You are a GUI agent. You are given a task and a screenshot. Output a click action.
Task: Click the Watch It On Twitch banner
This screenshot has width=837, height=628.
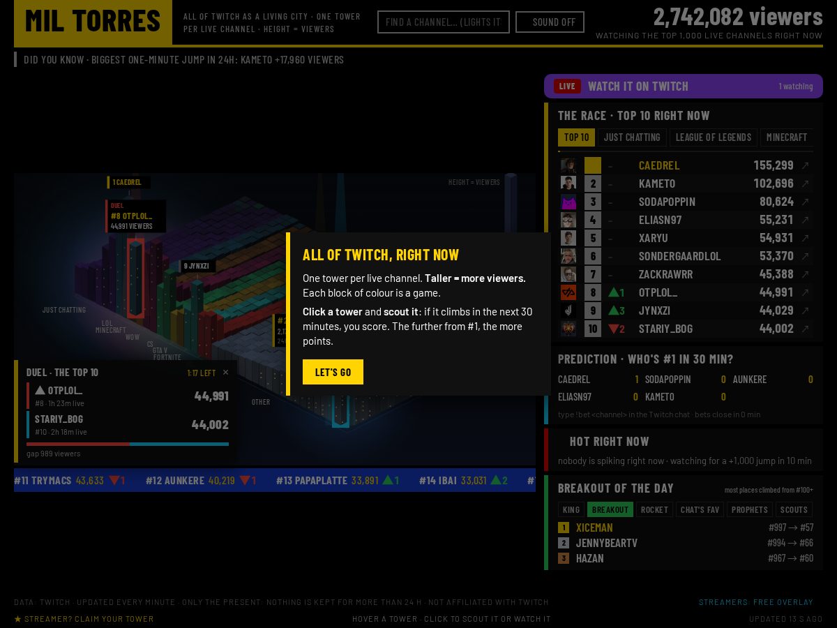point(684,87)
